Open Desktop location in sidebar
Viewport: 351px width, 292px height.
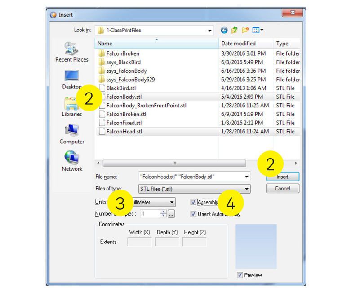pos(72,80)
